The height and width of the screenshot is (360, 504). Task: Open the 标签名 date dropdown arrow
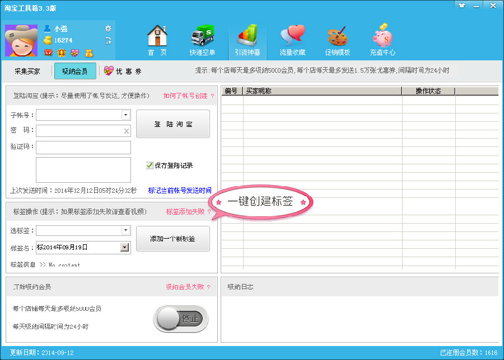pos(125,247)
